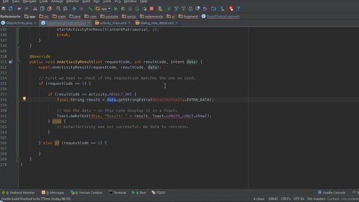Open Version Control tool window
The width and height of the screenshot is (359, 202).
(x=86, y=192)
